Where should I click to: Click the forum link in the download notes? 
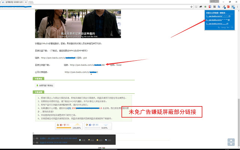[69, 108]
